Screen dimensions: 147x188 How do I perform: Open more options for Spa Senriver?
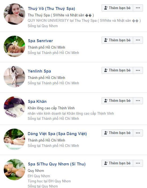coord(138,40)
